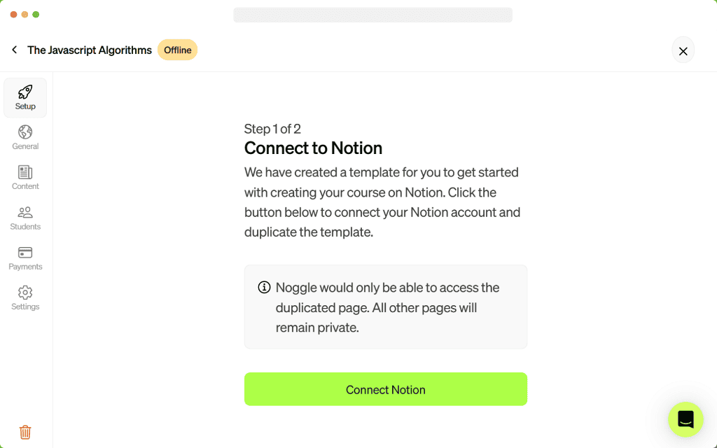Image resolution: width=717 pixels, height=448 pixels.
Task: Open the Content section newspaper icon
Action: pyautogui.click(x=25, y=173)
